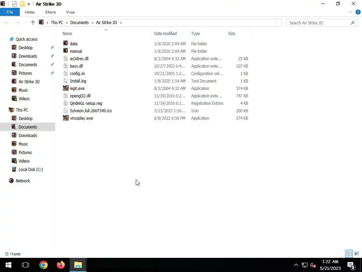
Task: Select Network in navigation pane
Action: (23, 181)
